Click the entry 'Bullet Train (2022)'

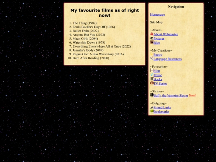coord(86,31)
